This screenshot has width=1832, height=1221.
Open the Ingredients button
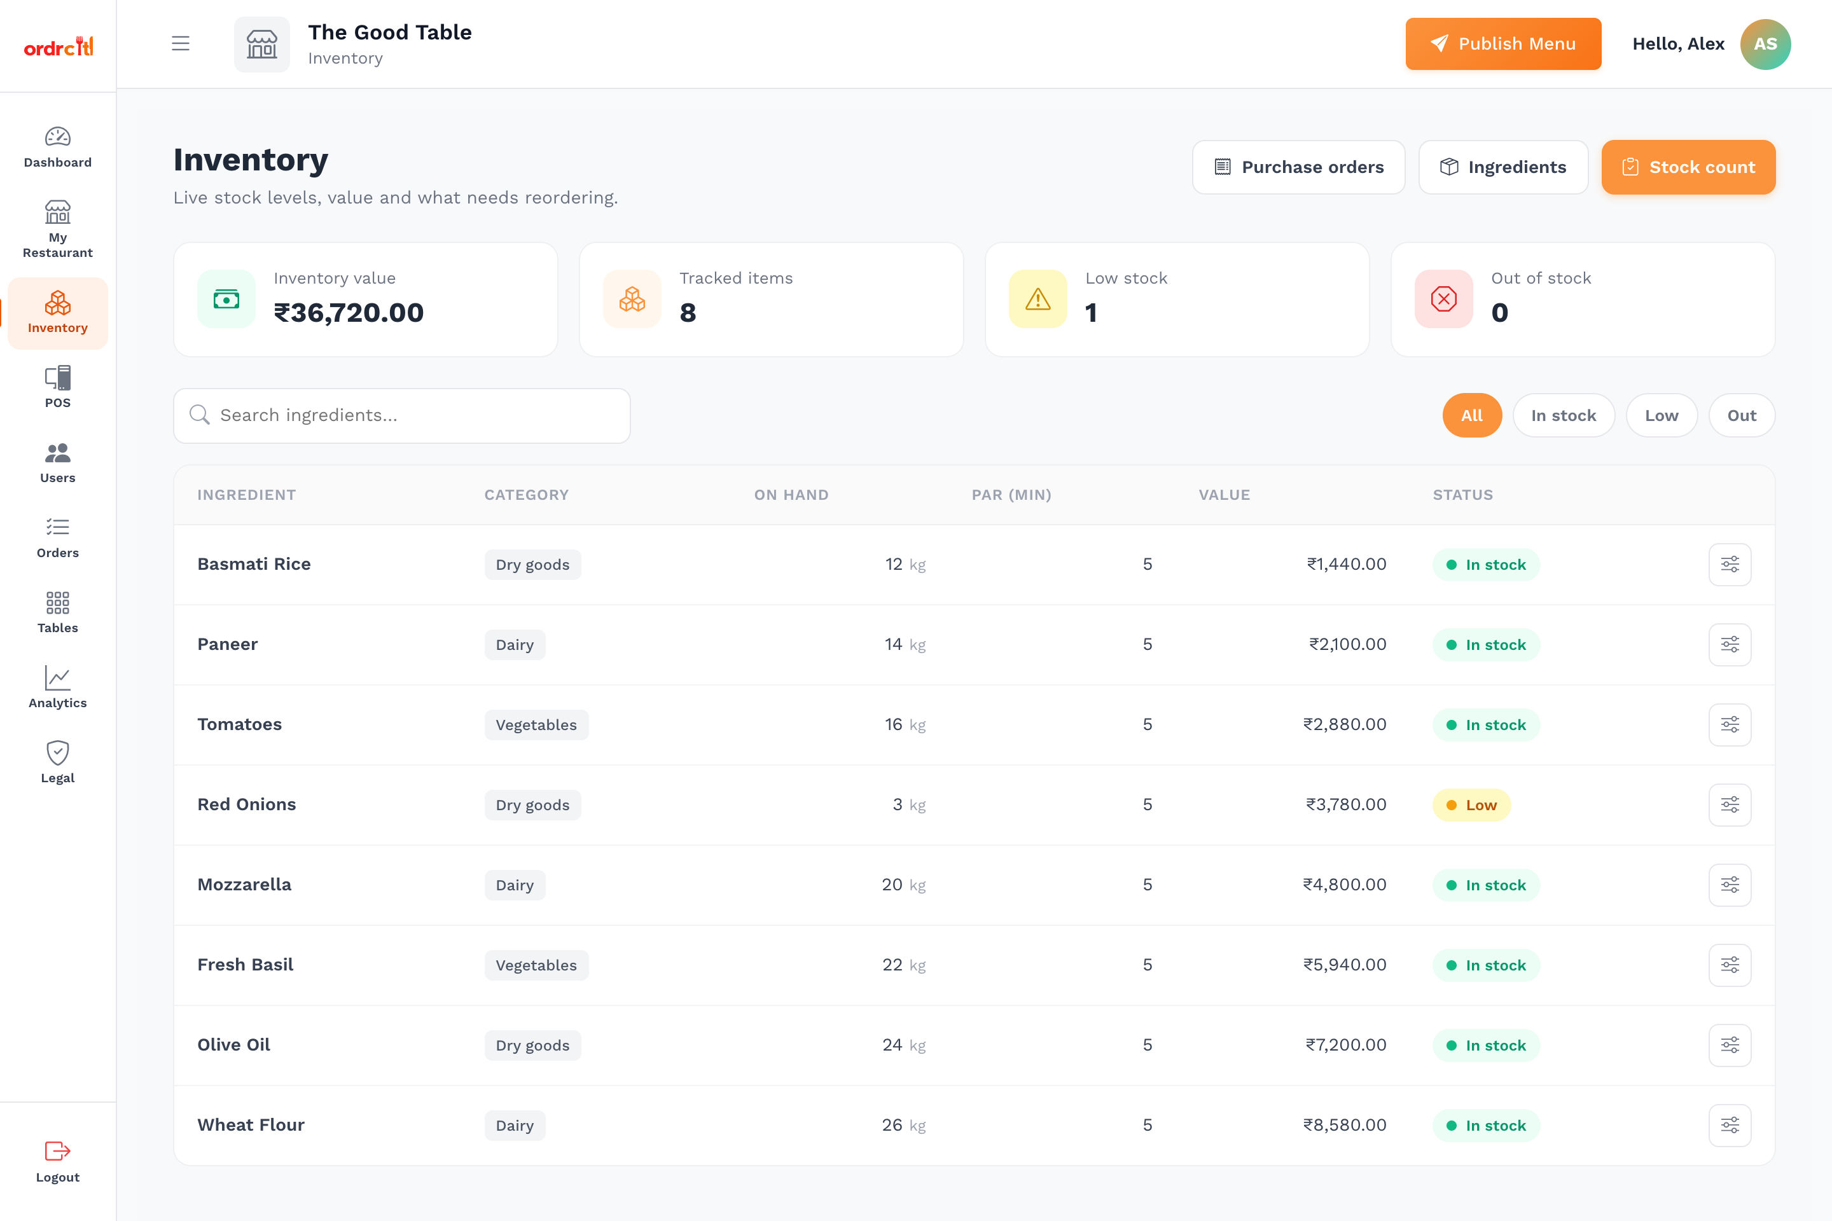[1502, 167]
